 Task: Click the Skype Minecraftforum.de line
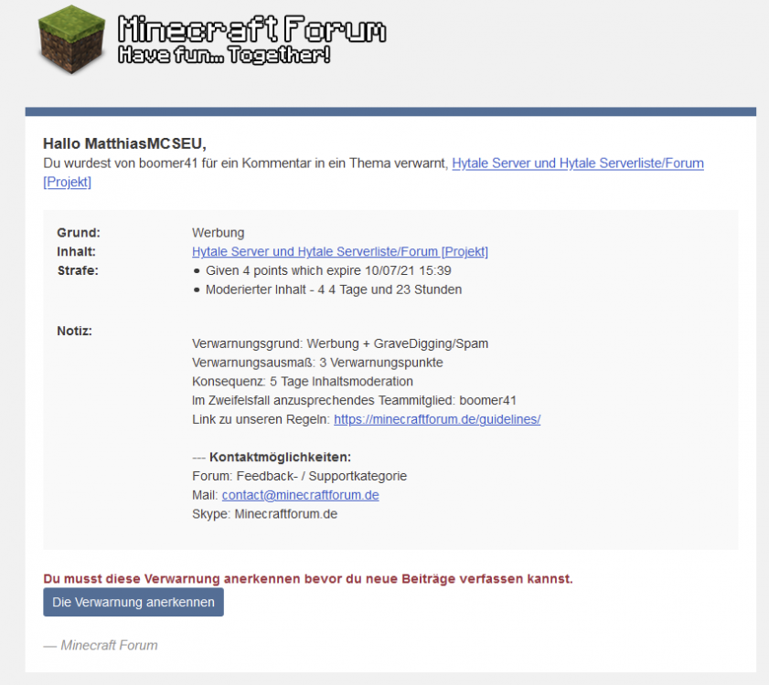(x=264, y=514)
